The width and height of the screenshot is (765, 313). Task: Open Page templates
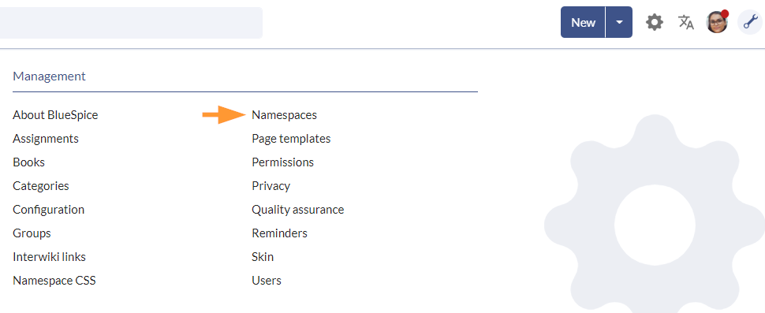291,139
